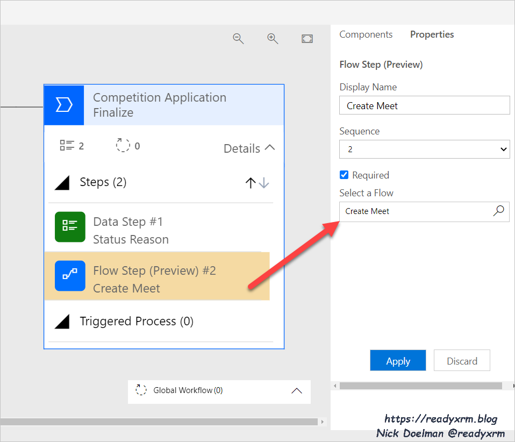
Task: Click the blue Flow Step icon for Create Meet
Action: (x=70, y=276)
